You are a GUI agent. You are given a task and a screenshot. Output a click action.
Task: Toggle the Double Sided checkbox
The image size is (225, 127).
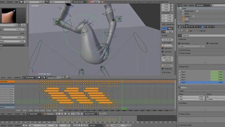[x=207, y=43]
